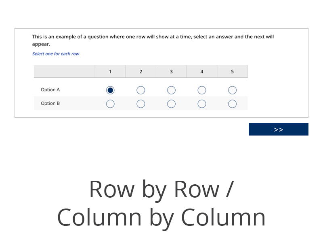Select rating 5 for Option B
This screenshot has height=242, width=323.
coord(232,104)
